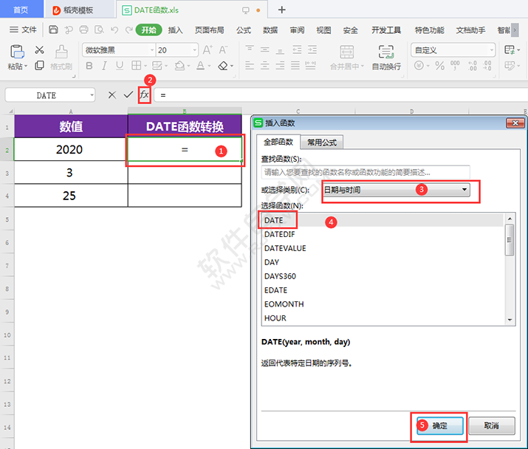This screenshot has width=528, height=449.
Task: Click the 取消 button
Action: point(492,426)
